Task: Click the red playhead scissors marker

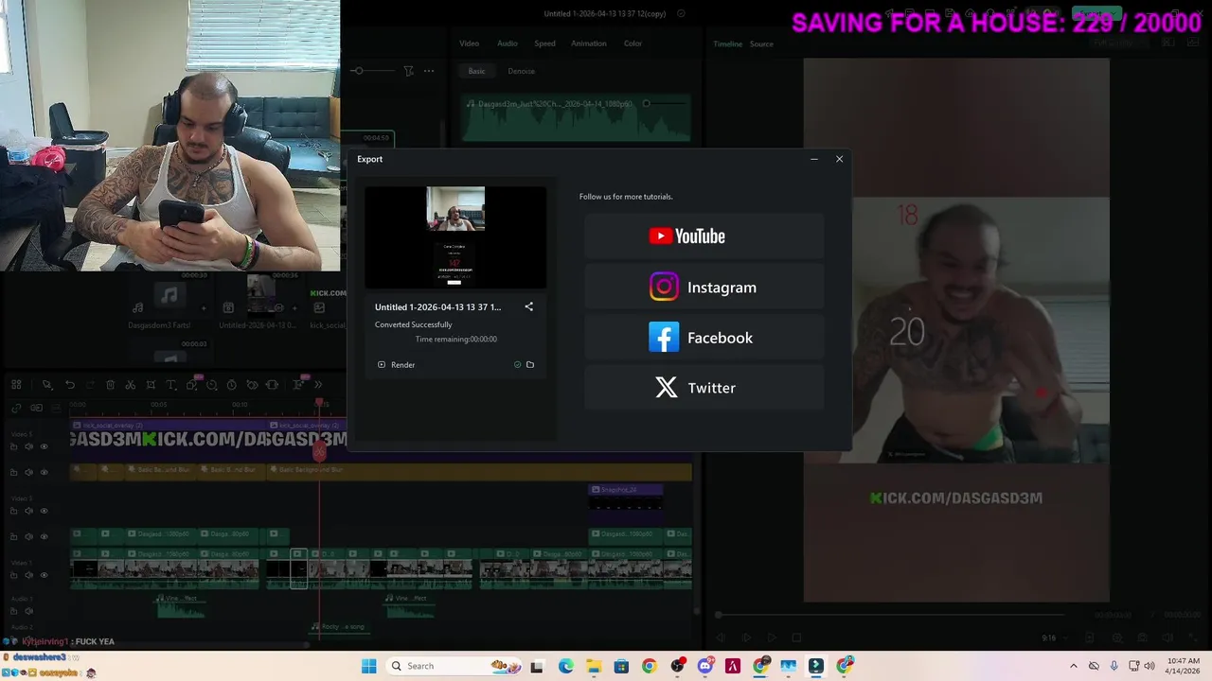Action: point(319,451)
